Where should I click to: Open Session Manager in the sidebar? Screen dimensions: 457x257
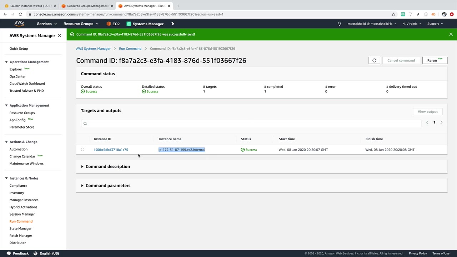coord(22,214)
